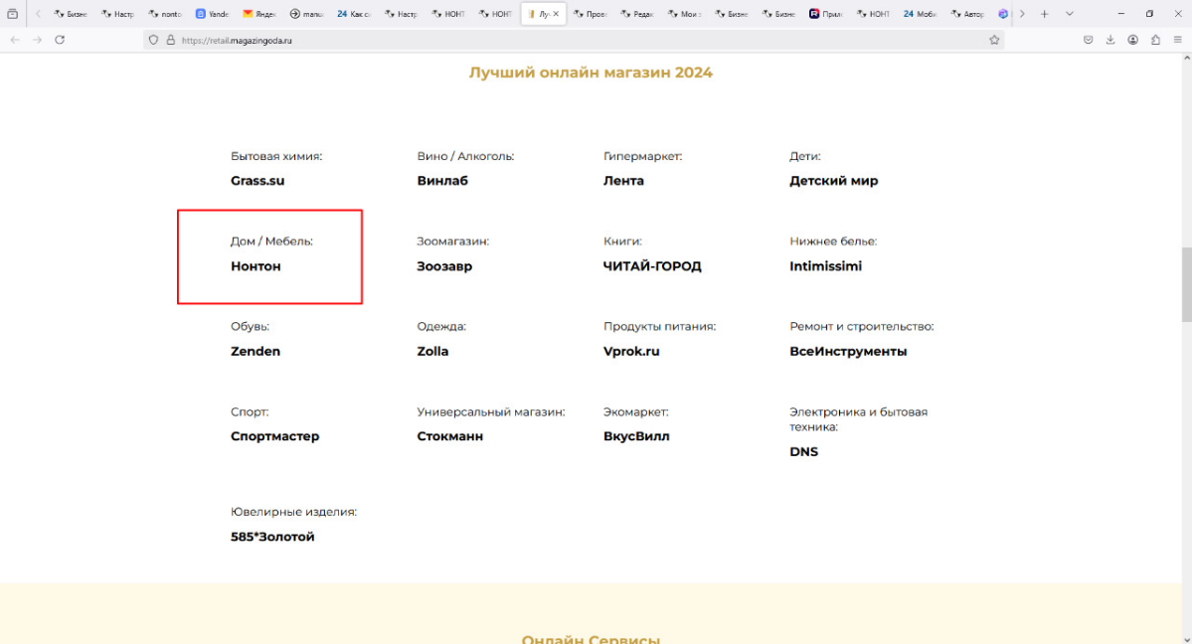
Task: Go forward to the next page
Action: (37, 40)
